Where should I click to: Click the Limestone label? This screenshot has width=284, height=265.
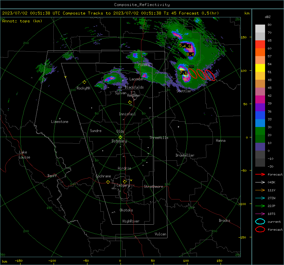[60, 122]
